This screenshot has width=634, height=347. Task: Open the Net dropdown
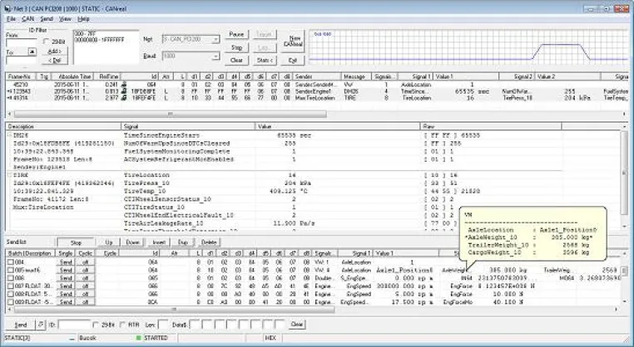pos(191,39)
